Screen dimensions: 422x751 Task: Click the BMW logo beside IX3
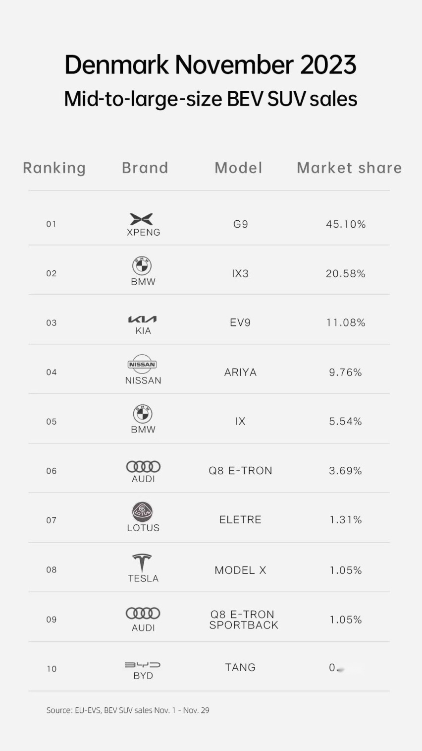[142, 266]
